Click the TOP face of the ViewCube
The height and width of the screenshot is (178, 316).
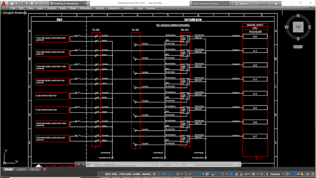pos(298,27)
